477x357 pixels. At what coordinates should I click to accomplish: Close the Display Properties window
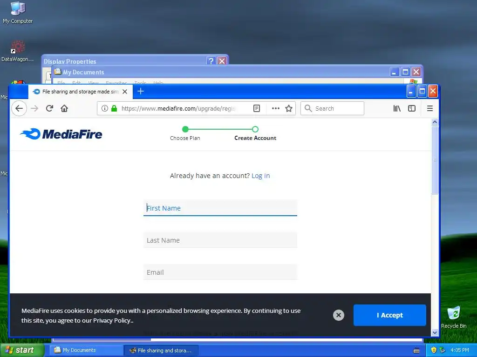[x=222, y=61]
